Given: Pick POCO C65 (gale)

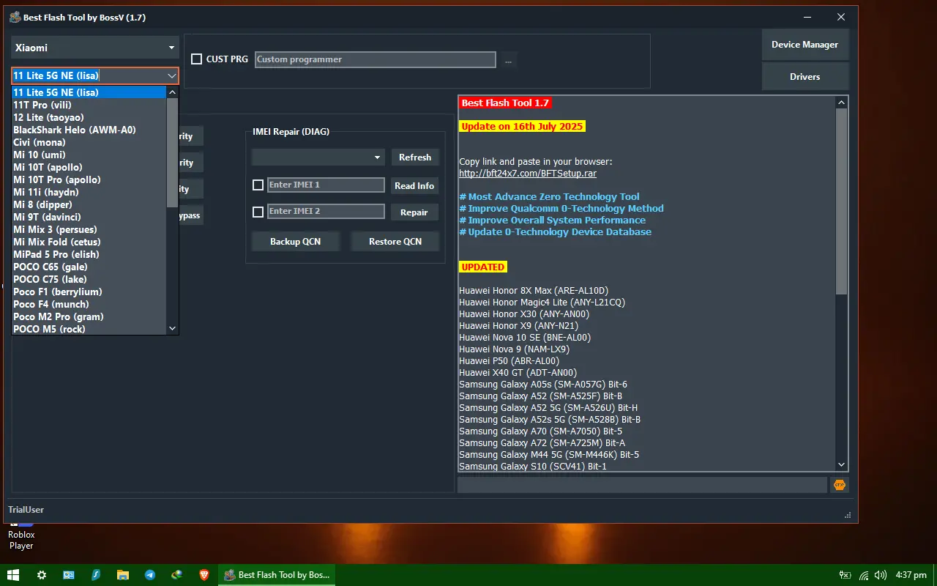Looking at the screenshot, I should click(89, 267).
